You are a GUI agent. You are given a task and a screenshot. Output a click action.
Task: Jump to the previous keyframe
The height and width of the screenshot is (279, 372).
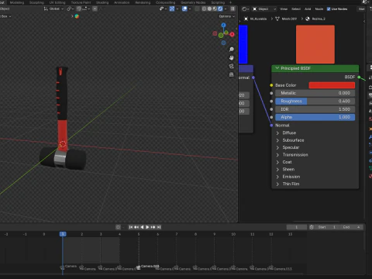(x=136, y=227)
